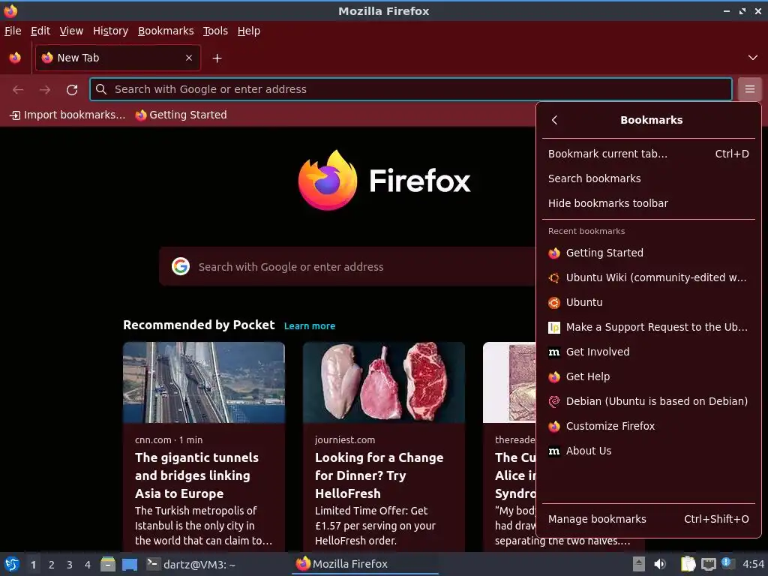Open the Ubuntu bookmark entry
The height and width of the screenshot is (576, 768).
point(649,302)
